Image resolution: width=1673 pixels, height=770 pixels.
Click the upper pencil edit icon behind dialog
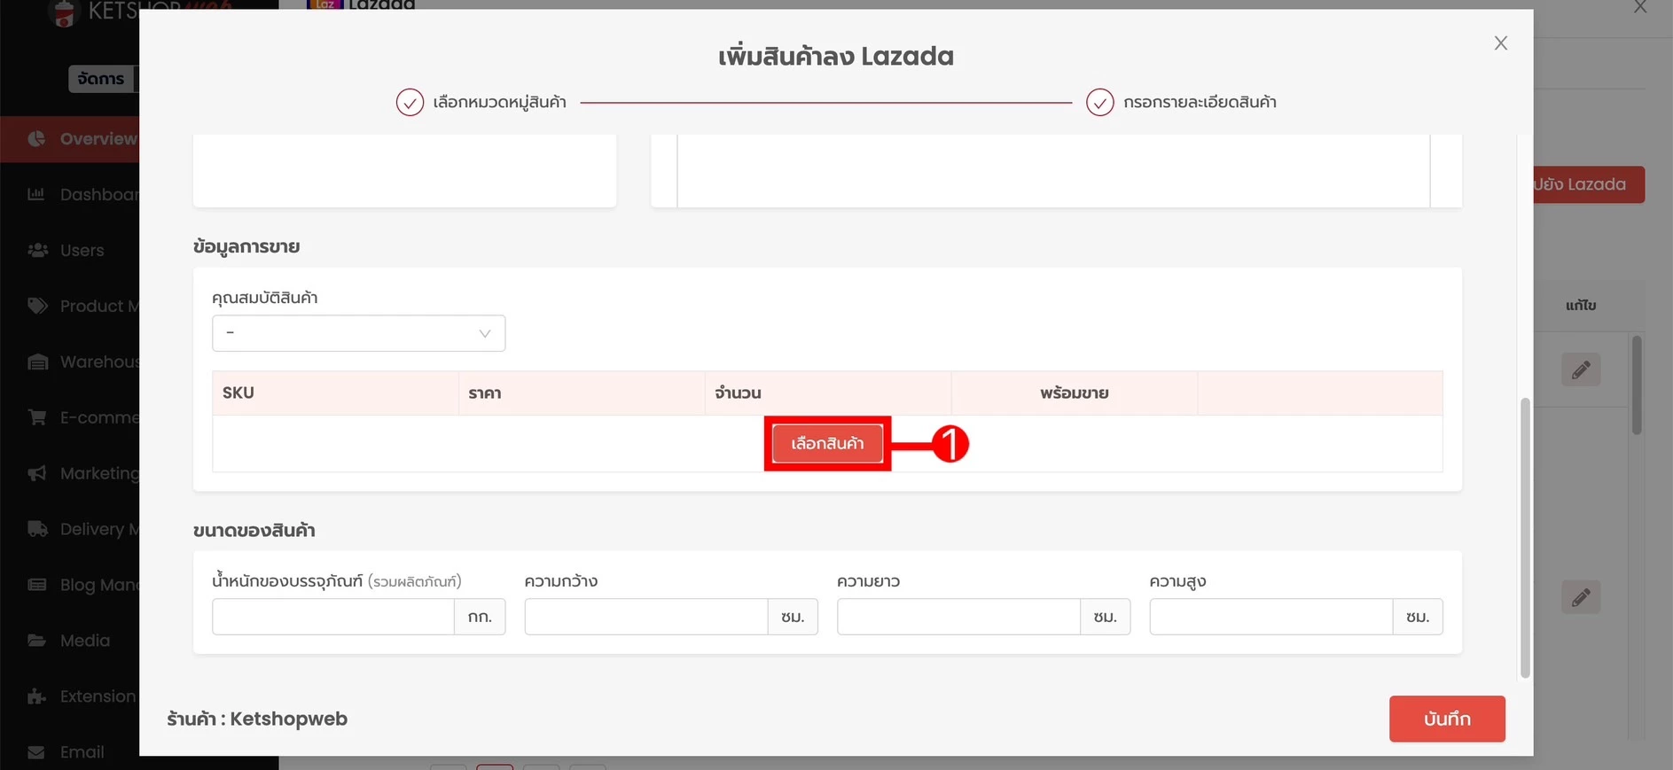coord(1581,369)
